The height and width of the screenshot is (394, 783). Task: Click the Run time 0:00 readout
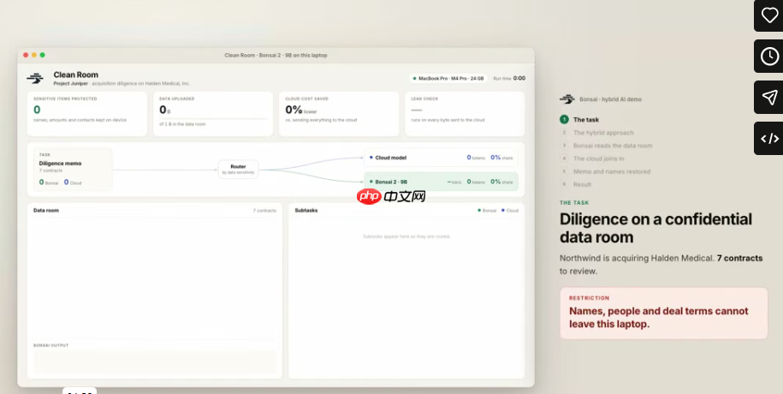509,79
